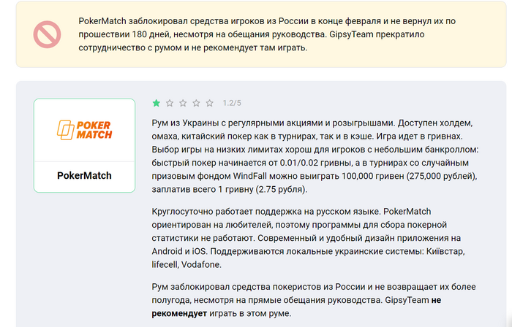Click the third empty rating star
Screen dimensions: 512x327
click(183, 103)
